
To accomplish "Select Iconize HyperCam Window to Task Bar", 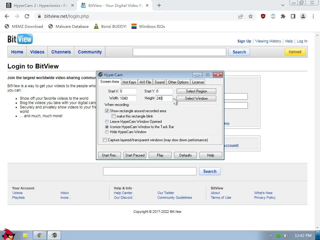I will click(x=107, y=127).
